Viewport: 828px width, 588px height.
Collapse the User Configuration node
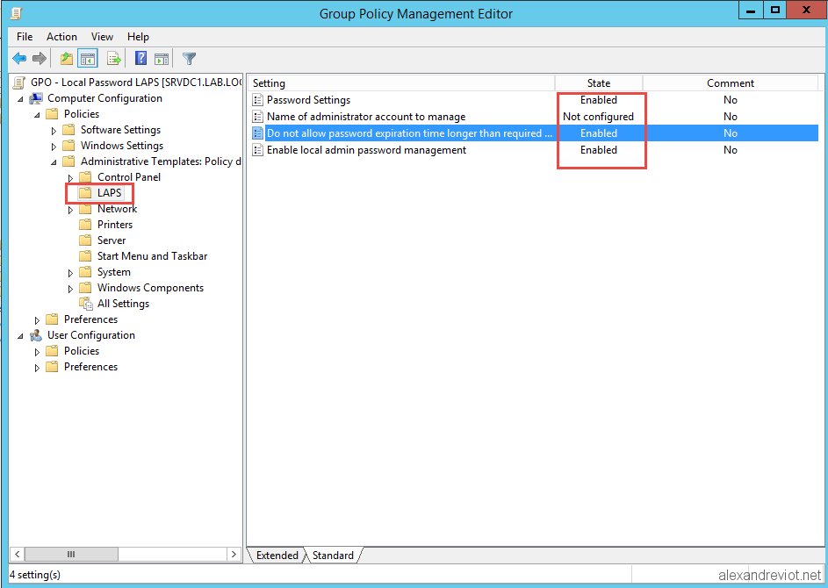coord(20,336)
